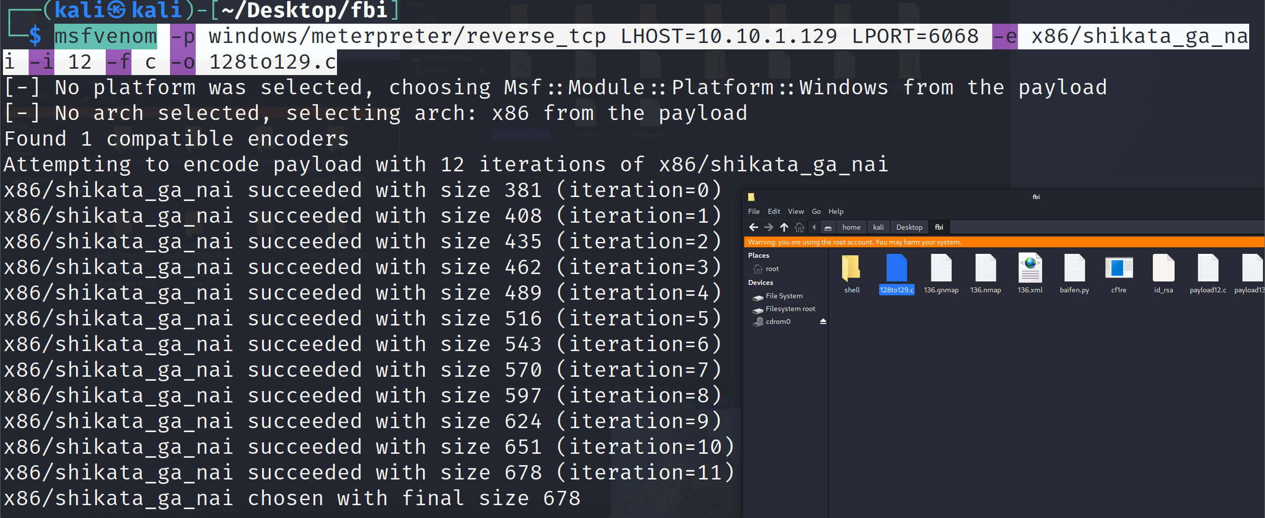Click the 'Found 1 compatible encoders' line
The width and height of the screenshot is (1265, 518).
(176, 139)
